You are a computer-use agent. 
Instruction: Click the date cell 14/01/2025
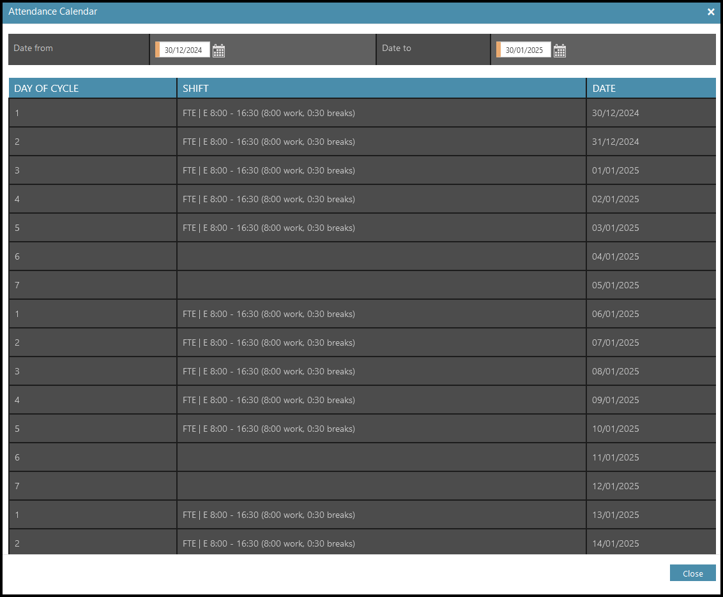[x=615, y=543]
